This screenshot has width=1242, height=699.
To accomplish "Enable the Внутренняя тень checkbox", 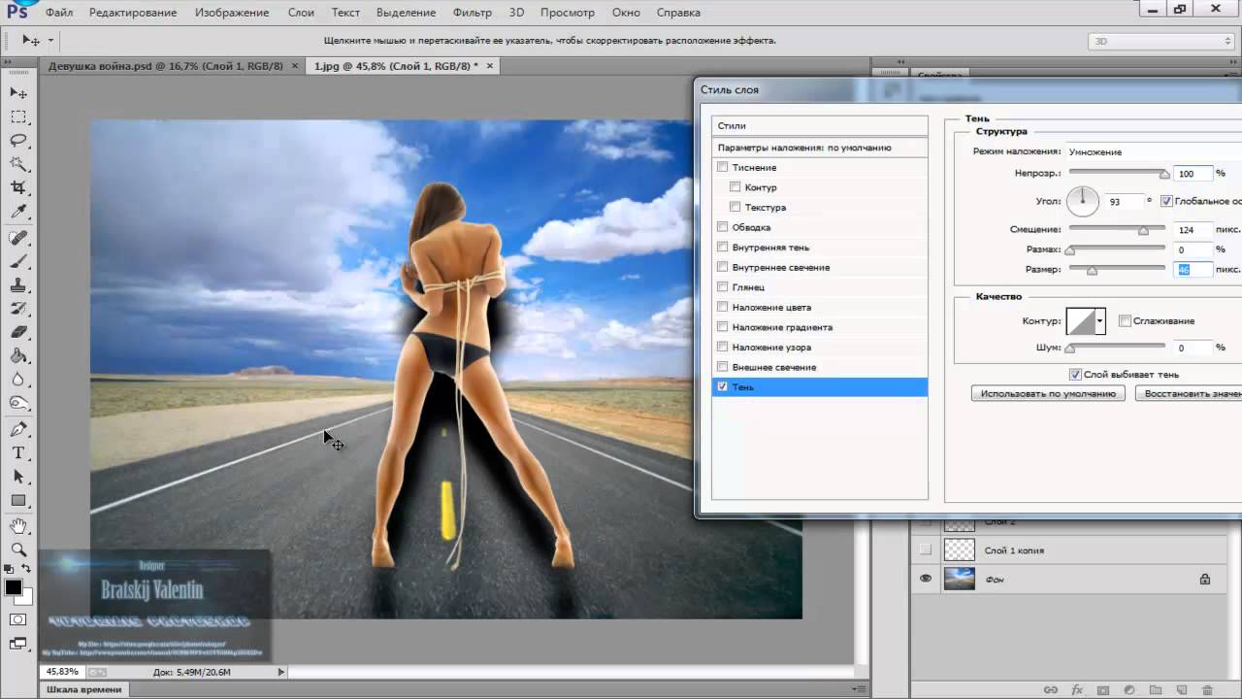I will (x=722, y=248).
